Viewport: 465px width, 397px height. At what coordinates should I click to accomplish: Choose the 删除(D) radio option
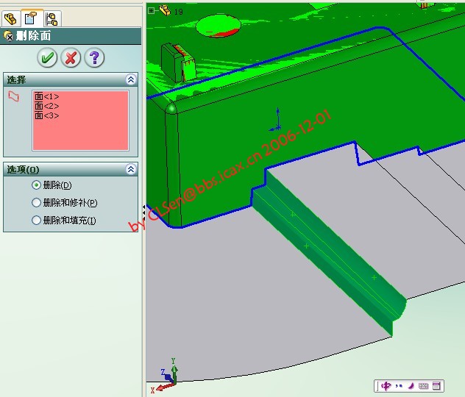(36, 185)
